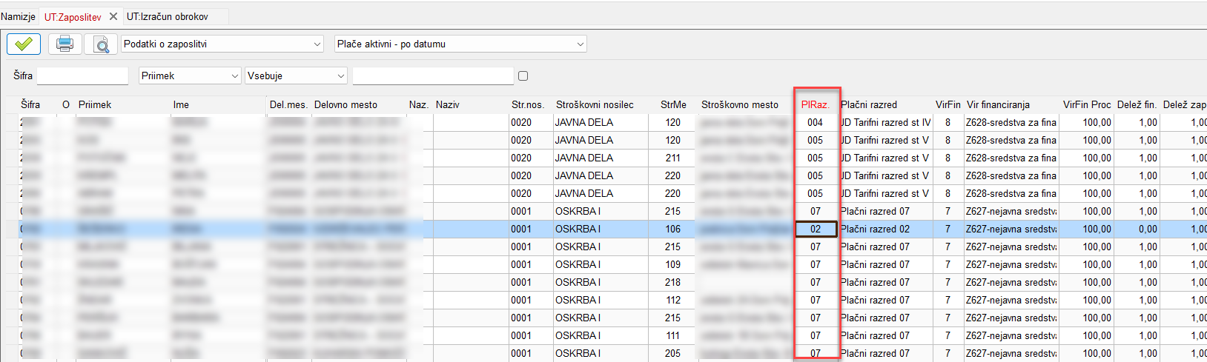
Task: Click the Stroškovni nosilec column header
Action: 595,104
